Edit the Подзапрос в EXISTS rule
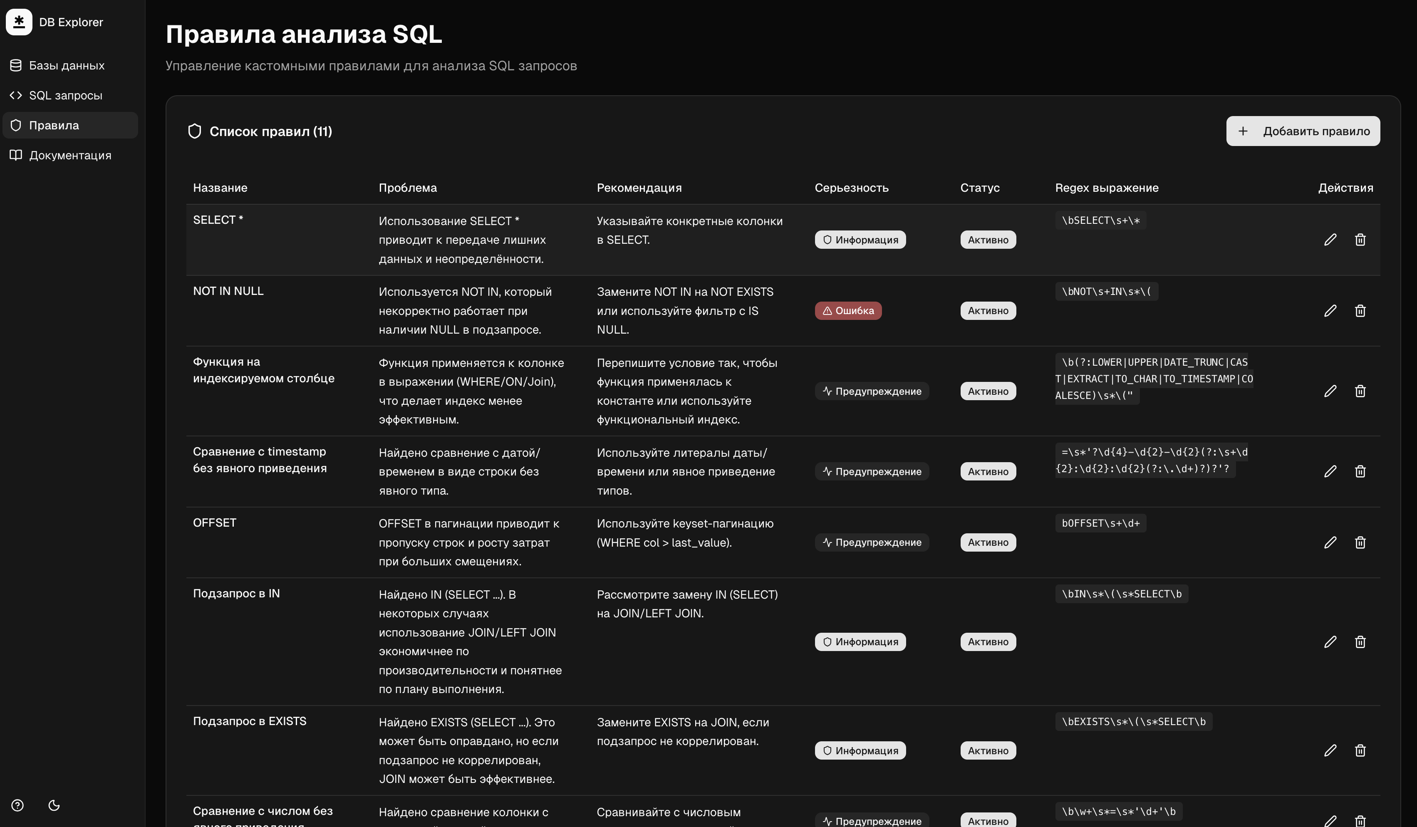 (x=1330, y=750)
